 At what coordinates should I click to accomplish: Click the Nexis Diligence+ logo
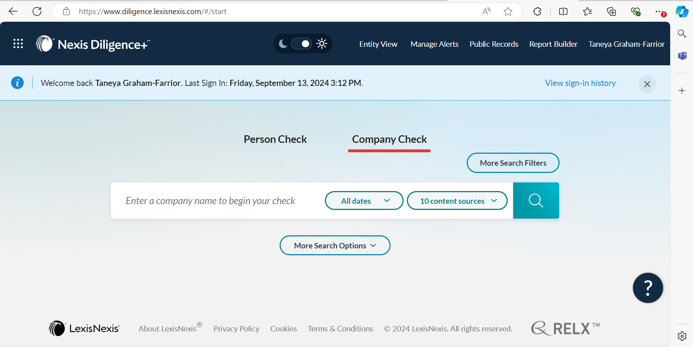click(93, 44)
